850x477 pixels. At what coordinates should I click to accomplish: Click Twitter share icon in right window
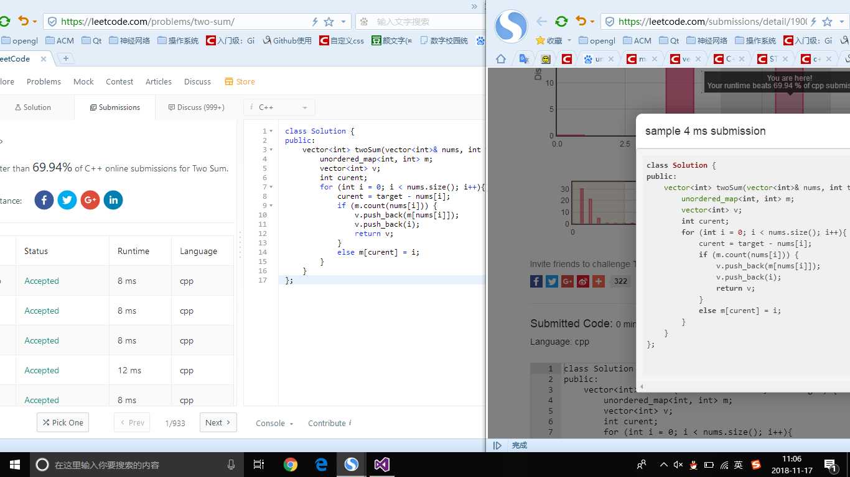(x=552, y=281)
